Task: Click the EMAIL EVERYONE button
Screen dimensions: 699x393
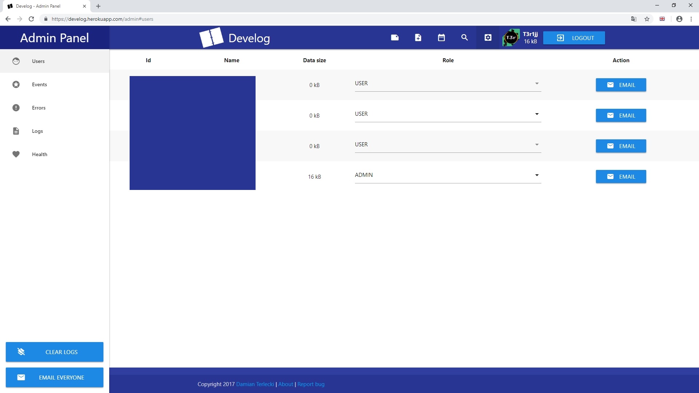Action: [55, 377]
